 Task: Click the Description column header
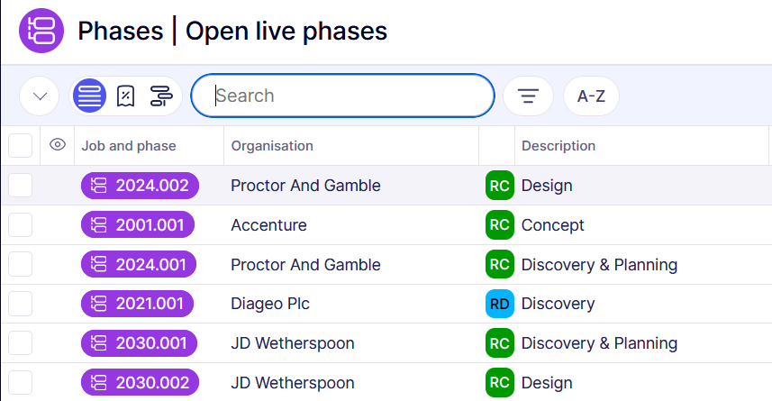[559, 145]
